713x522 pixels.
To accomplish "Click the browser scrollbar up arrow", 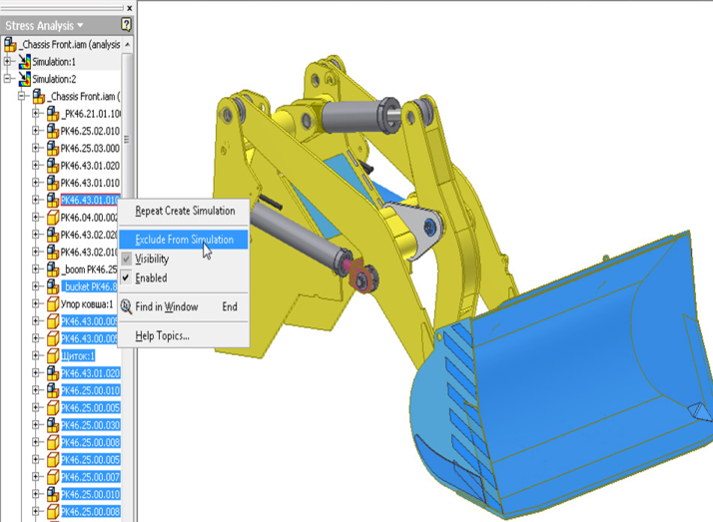I will click(128, 45).
